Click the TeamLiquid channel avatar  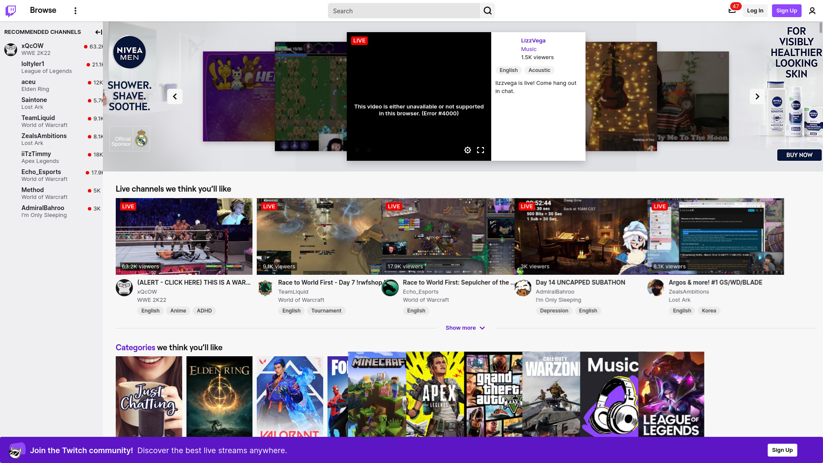coord(265,288)
